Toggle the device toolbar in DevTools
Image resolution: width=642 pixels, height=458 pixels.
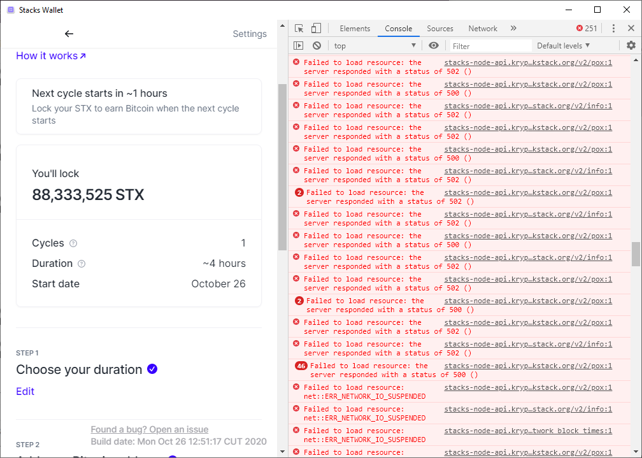click(x=316, y=28)
